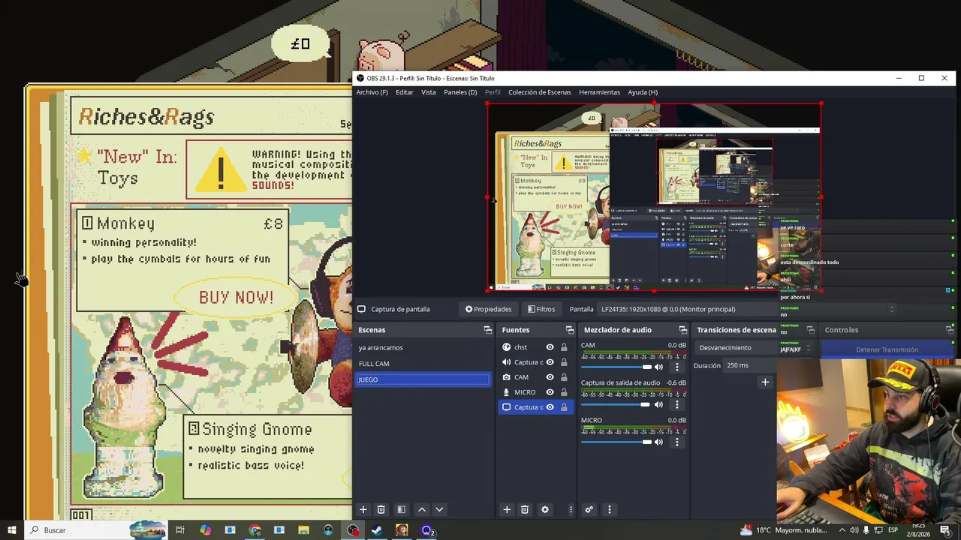Open Captura de salida de audio options menu

pos(676,404)
